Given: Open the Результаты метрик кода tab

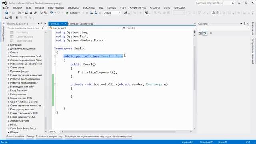Looking at the screenshot, I should tap(49, 136).
